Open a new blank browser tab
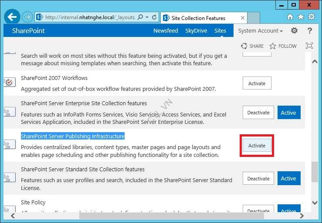Screen dimensions: 322x223 pos(254,18)
